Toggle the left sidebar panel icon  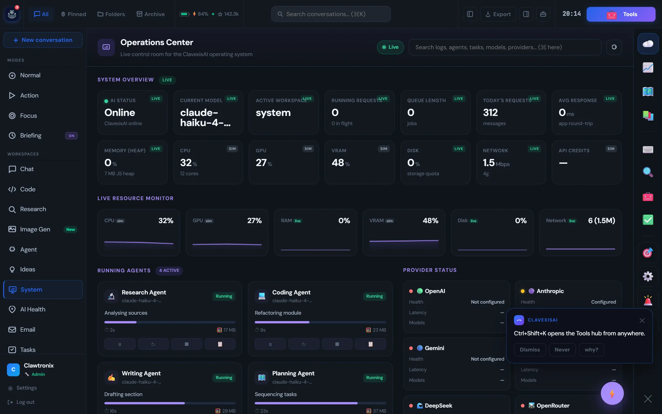click(x=470, y=14)
